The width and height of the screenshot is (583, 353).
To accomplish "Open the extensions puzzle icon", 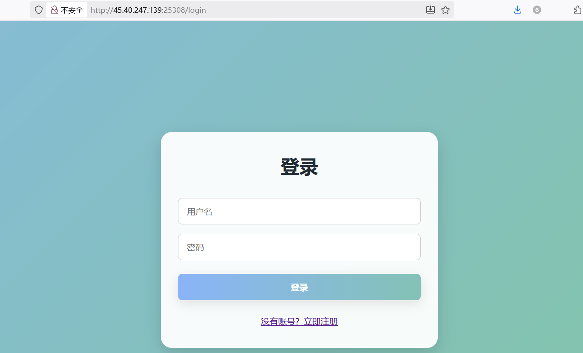I will click(577, 10).
